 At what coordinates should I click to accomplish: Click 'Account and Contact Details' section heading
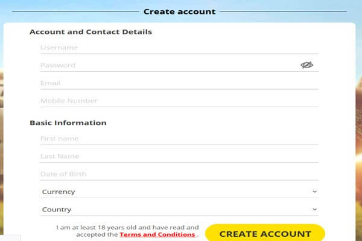tap(91, 32)
